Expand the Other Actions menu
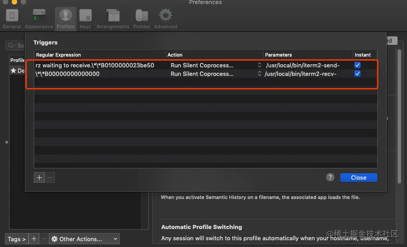This screenshot has height=247, width=407. 84,239
